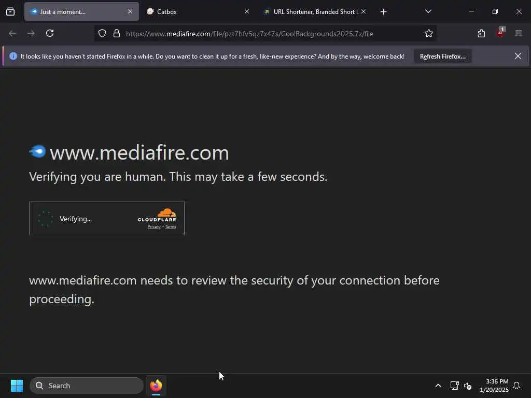Go forward one page arrow
The image size is (531, 398).
tap(31, 34)
